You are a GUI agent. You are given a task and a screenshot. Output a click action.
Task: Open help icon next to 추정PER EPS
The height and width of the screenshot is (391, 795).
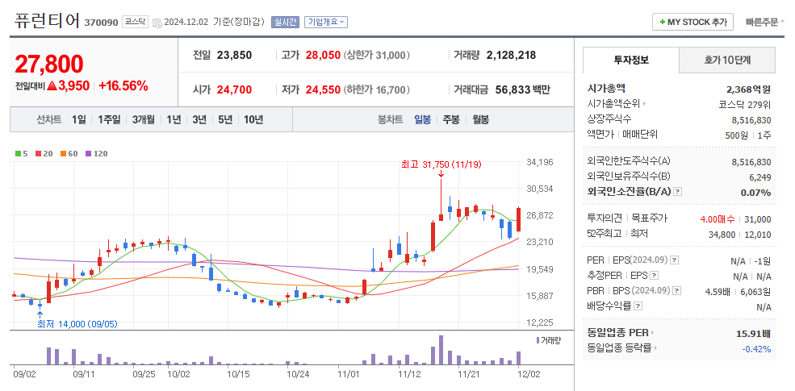654,276
